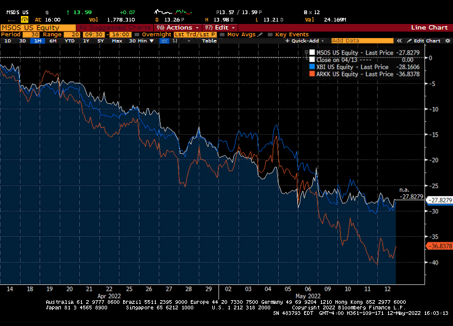Click the high price 13.98
This screenshot has height=326, width=453.
click(x=222, y=20)
